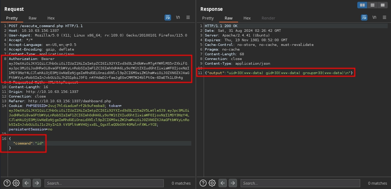Go to next match in Response search

pyautogui.click(x=233, y=183)
